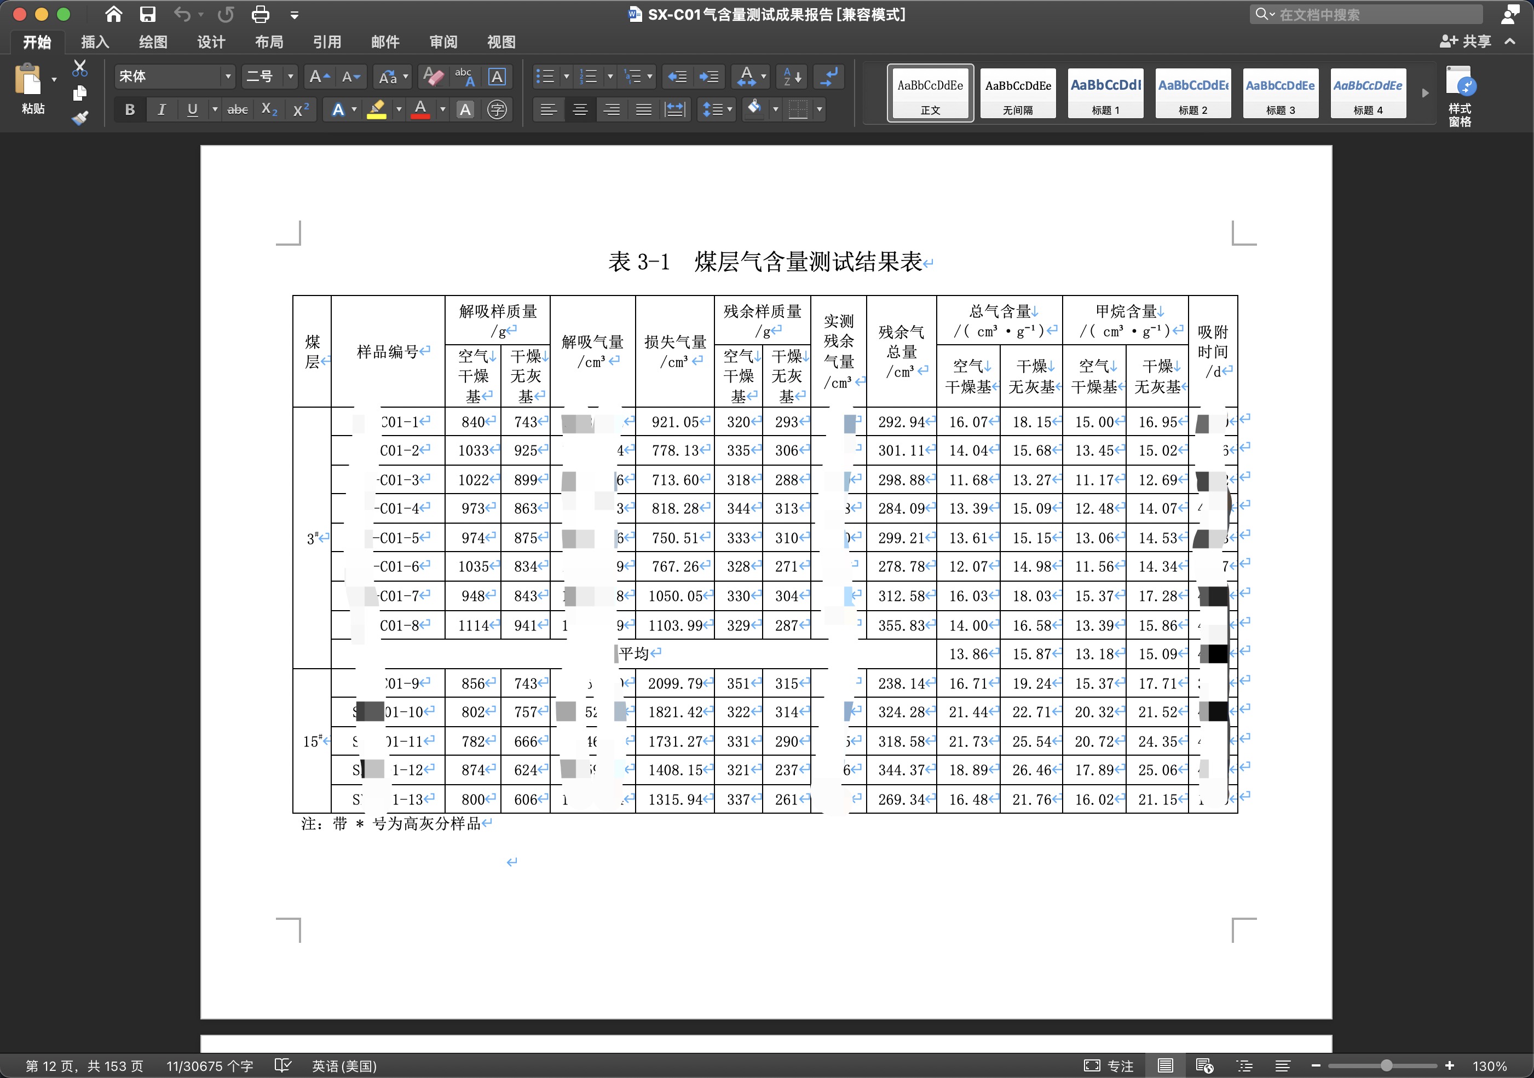
Task: Sort text with the A-Z sort icon
Action: tap(792, 77)
